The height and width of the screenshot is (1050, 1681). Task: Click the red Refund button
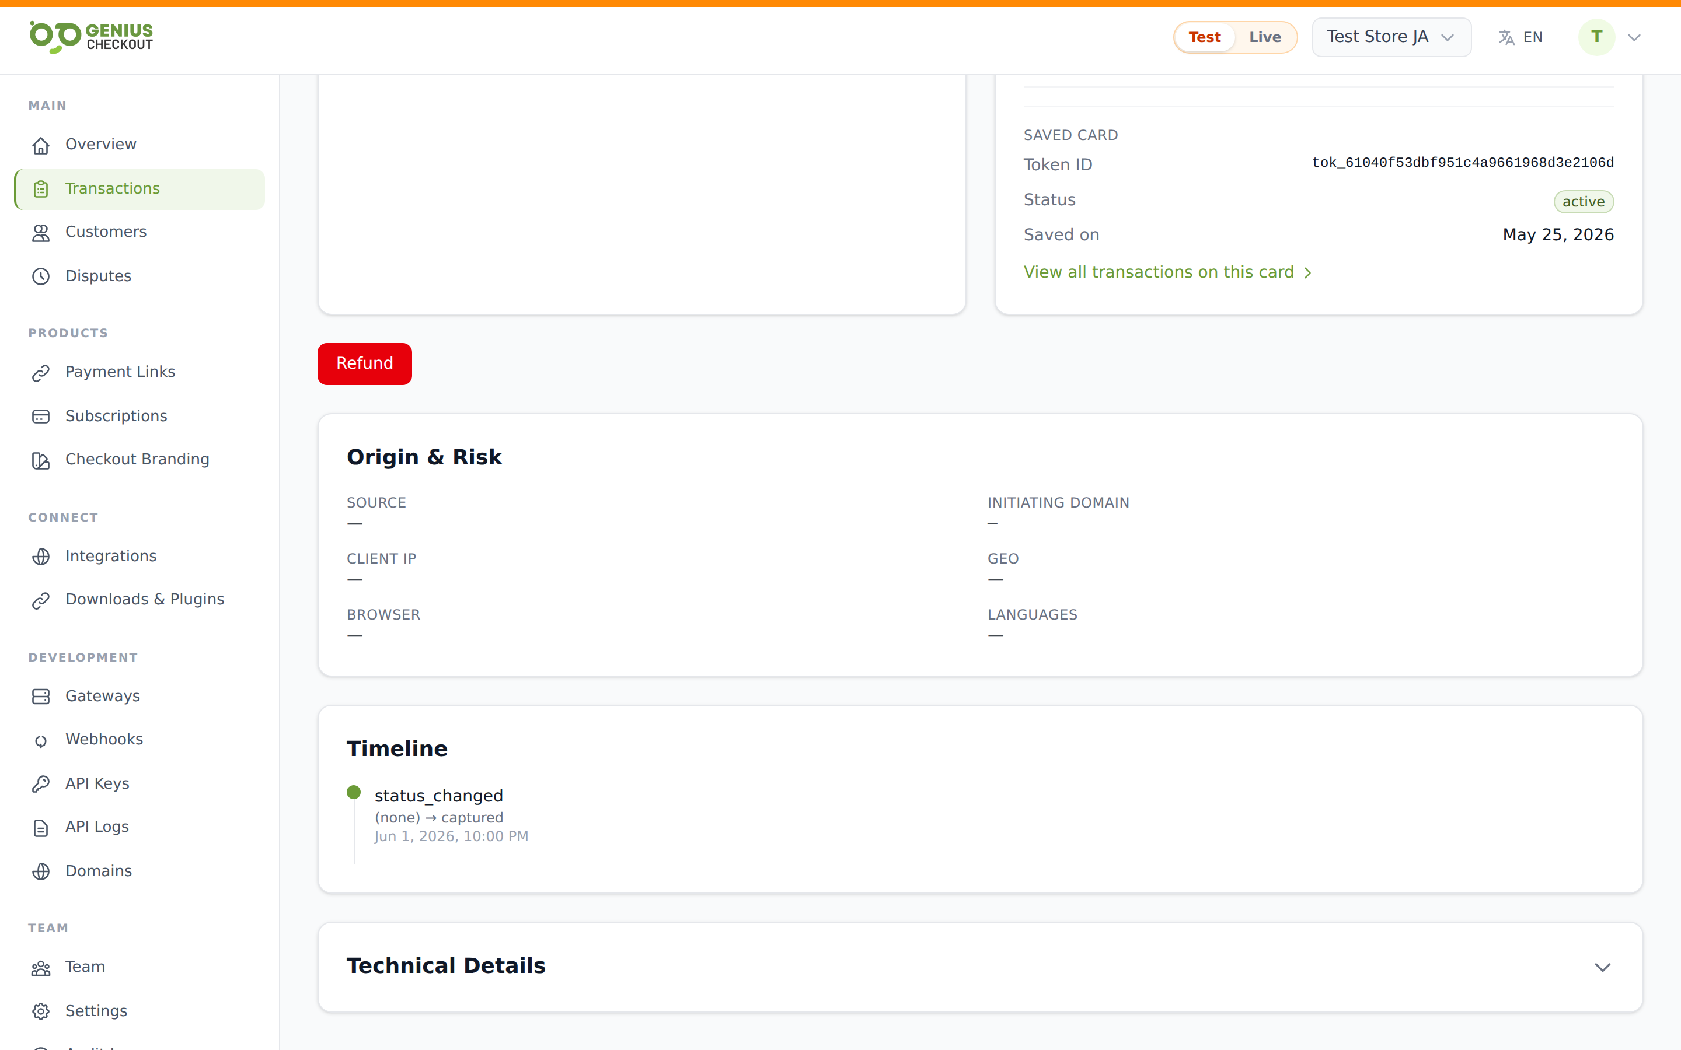(365, 363)
